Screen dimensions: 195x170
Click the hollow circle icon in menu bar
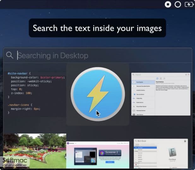pyautogui.click(x=178, y=4)
